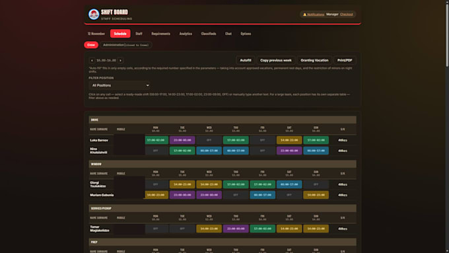Click the Luka Barnov name
Image resolution: width=449 pixels, height=253 pixels.
pos(99,141)
